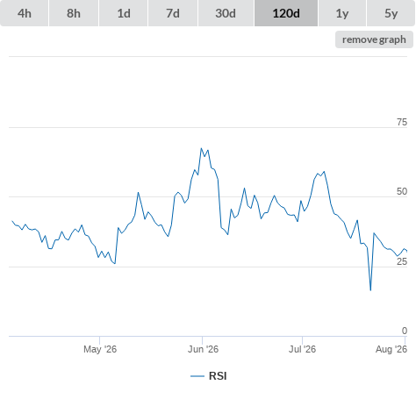Viewport: 416px width, 399px height.
Task: Open the 1y time range
Action: pyautogui.click(x=342, y=13)
